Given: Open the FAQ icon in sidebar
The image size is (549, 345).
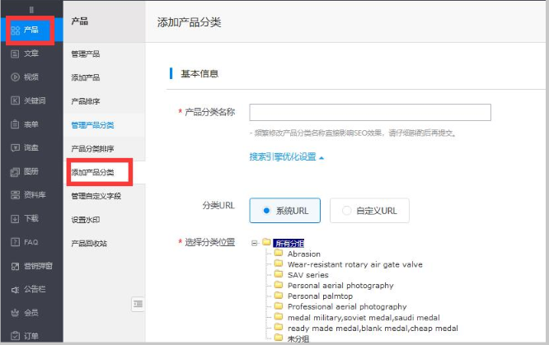Looking at the screenshot, I should click(x=15, y=243).
